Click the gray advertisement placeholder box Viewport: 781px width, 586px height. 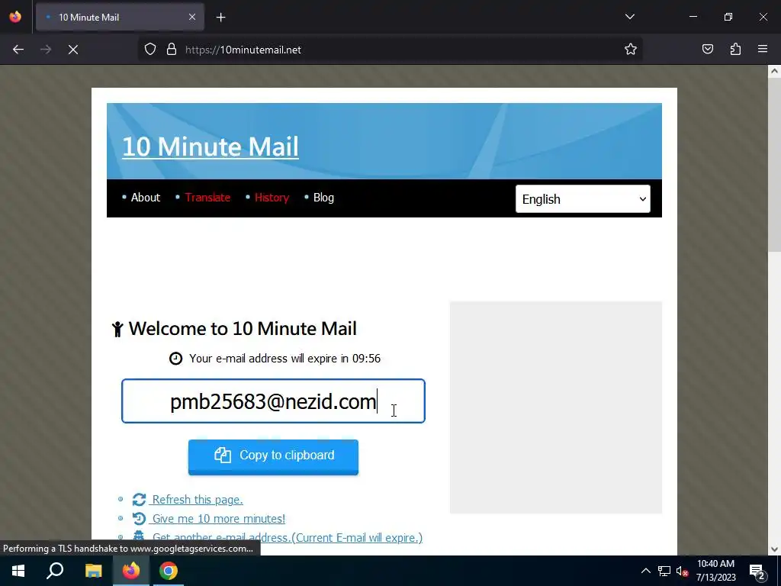556,407
